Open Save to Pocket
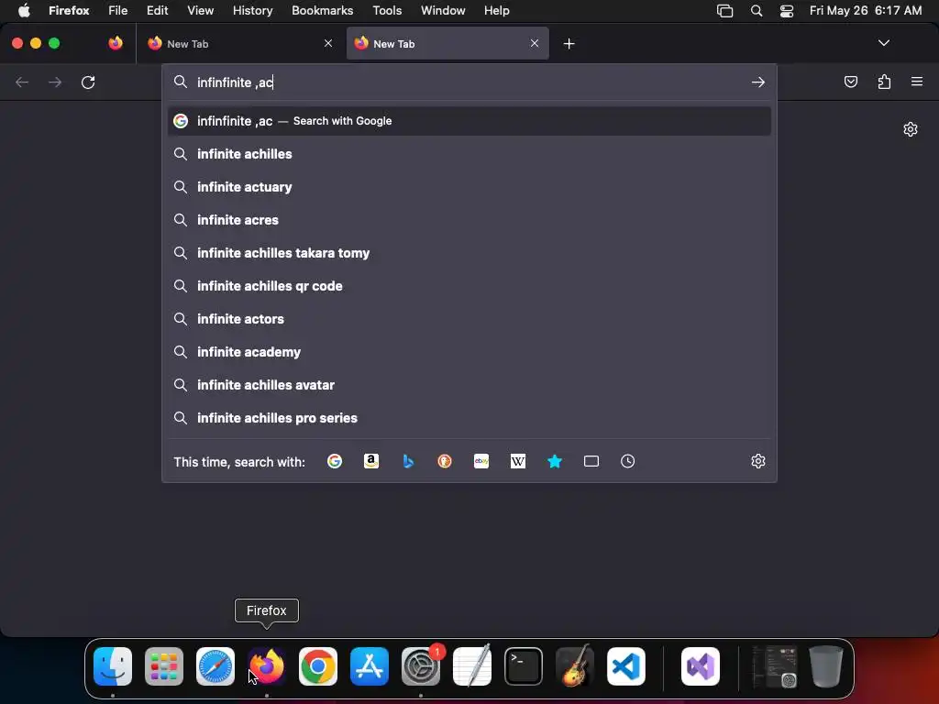939x704 pixels. pyautogui.click(x=851, y=82)
